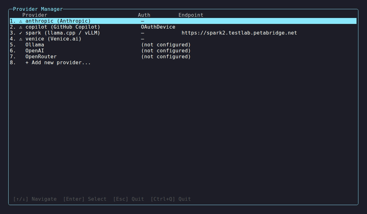The width and height of the screenshot is (367, 214).
Task: Click the Auth column header
Action: (144, 15)
